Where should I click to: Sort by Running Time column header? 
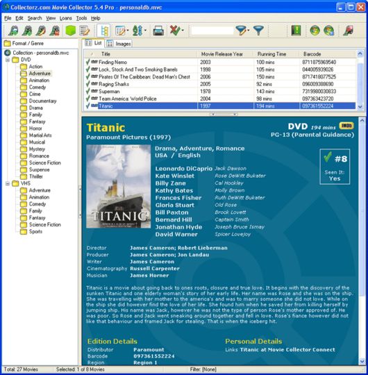[276, 54]
